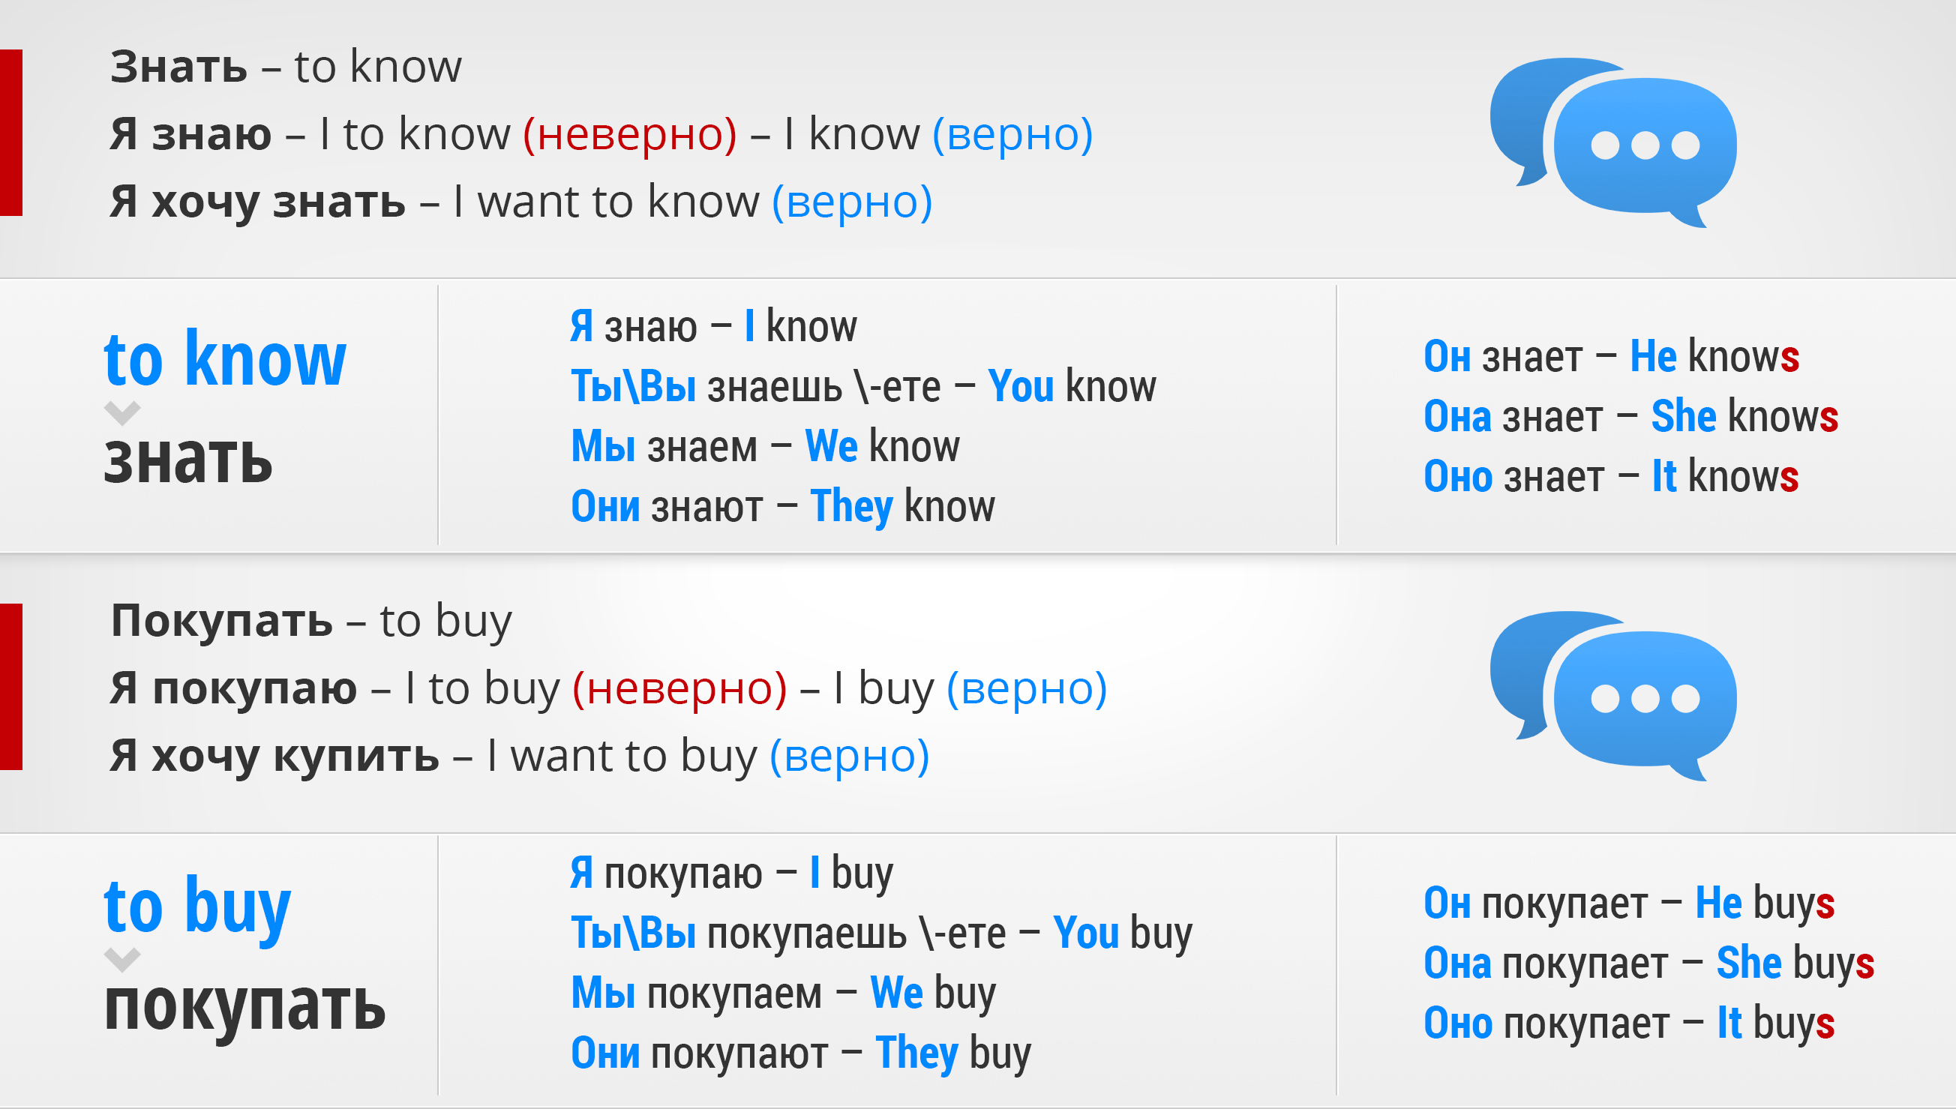
Task: Click the blue 'to buy' heading
Action: [197, 908]
